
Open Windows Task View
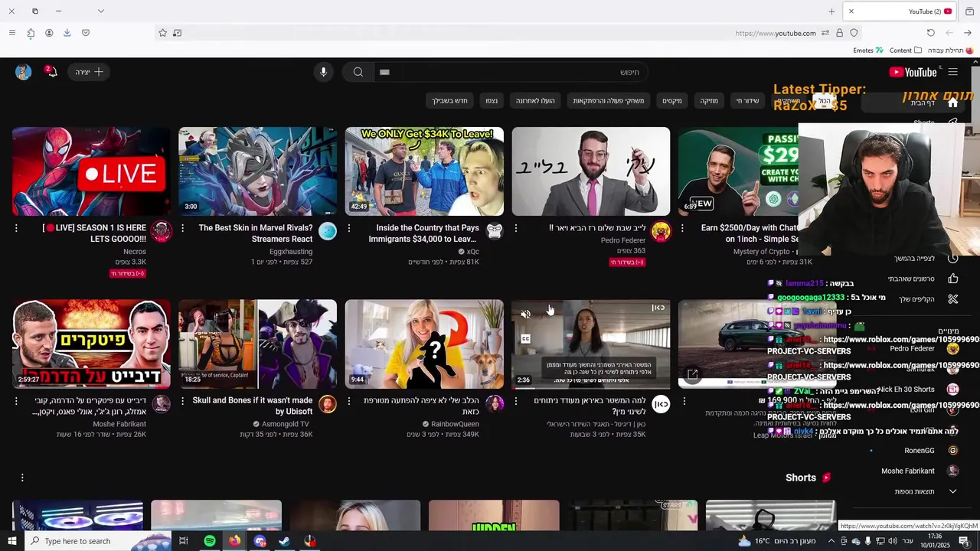[x=184, y=541]
